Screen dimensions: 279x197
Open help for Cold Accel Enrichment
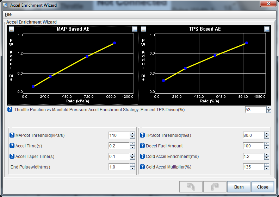pos(142,157)
